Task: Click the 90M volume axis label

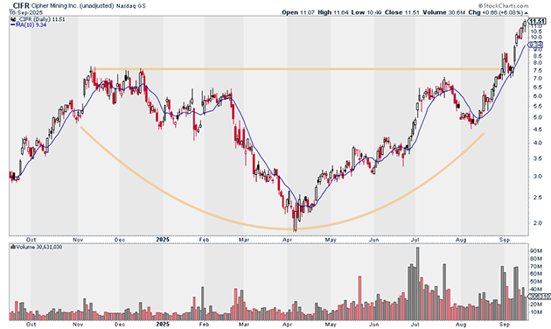Action: click(535, 251)
